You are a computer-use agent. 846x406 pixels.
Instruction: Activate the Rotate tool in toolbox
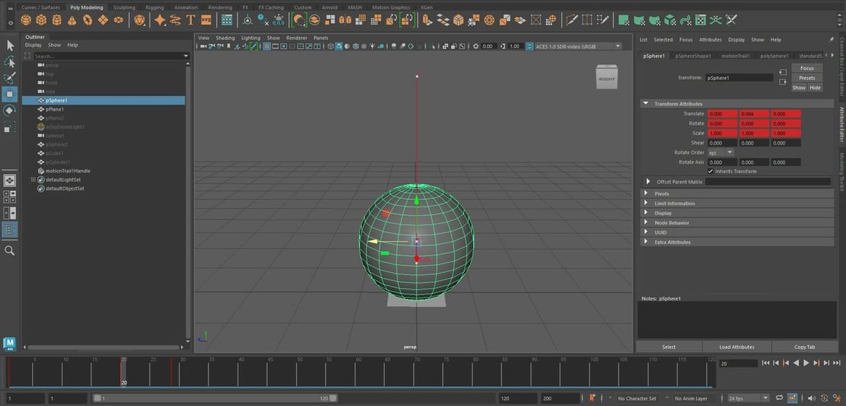tap(10, 110)
